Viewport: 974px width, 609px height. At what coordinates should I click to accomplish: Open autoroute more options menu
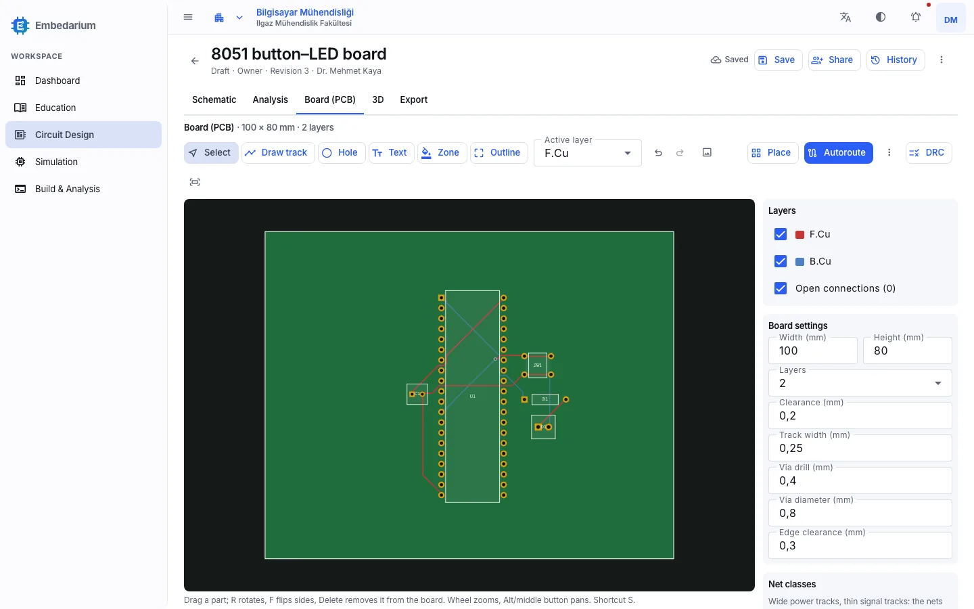point(889,153)
